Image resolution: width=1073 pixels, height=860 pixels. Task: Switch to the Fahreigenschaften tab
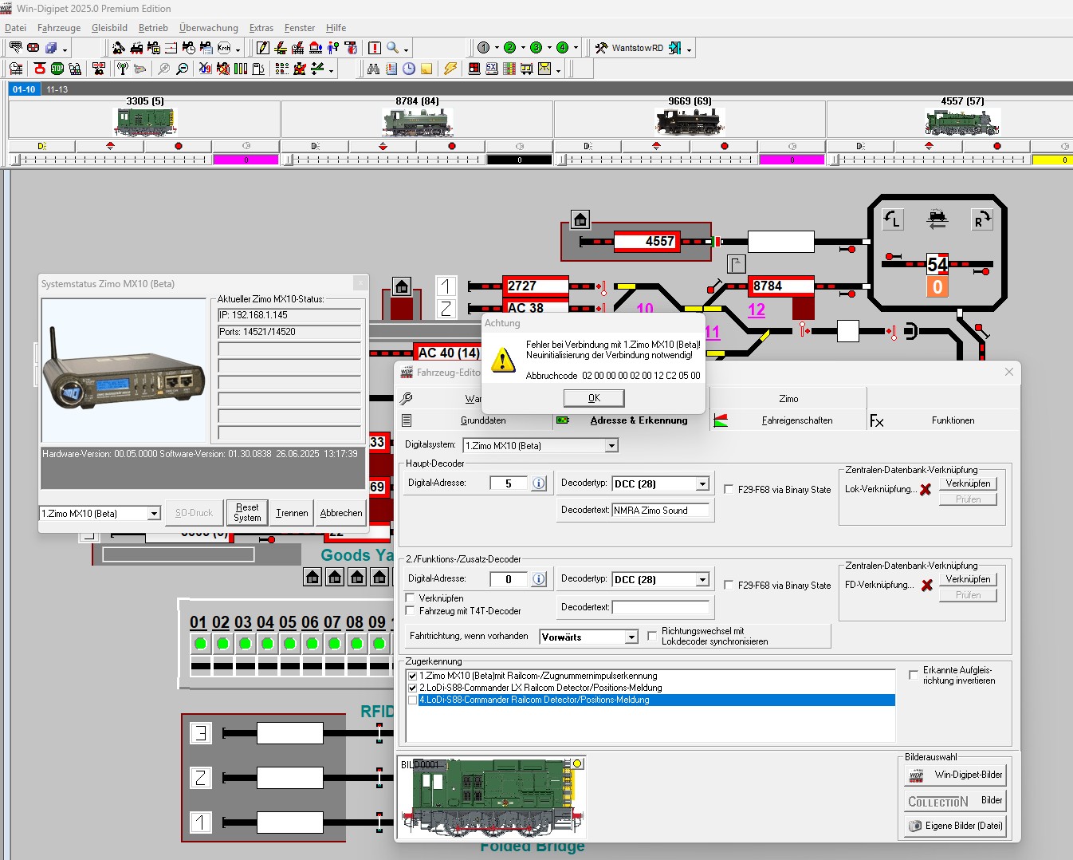click(796, 420)
